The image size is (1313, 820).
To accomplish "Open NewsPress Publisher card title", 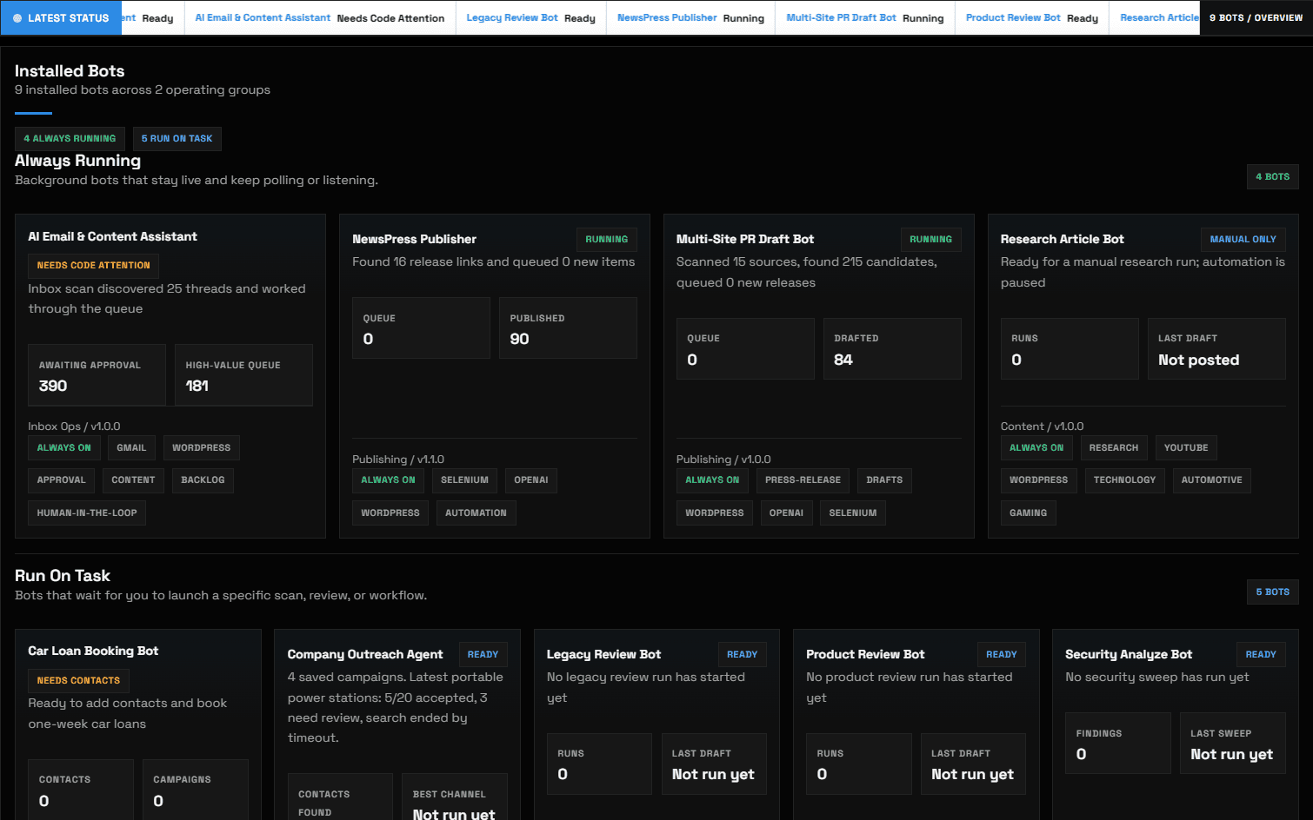I will [x=414, y=239].
